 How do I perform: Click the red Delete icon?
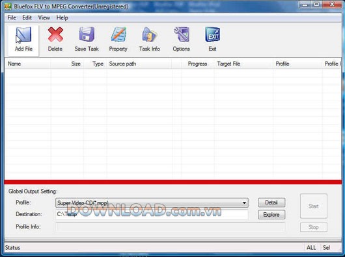[55, 34]
